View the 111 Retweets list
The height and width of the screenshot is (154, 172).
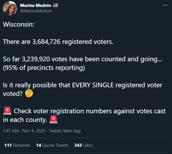pyautogui.click(x=17, y=145)
